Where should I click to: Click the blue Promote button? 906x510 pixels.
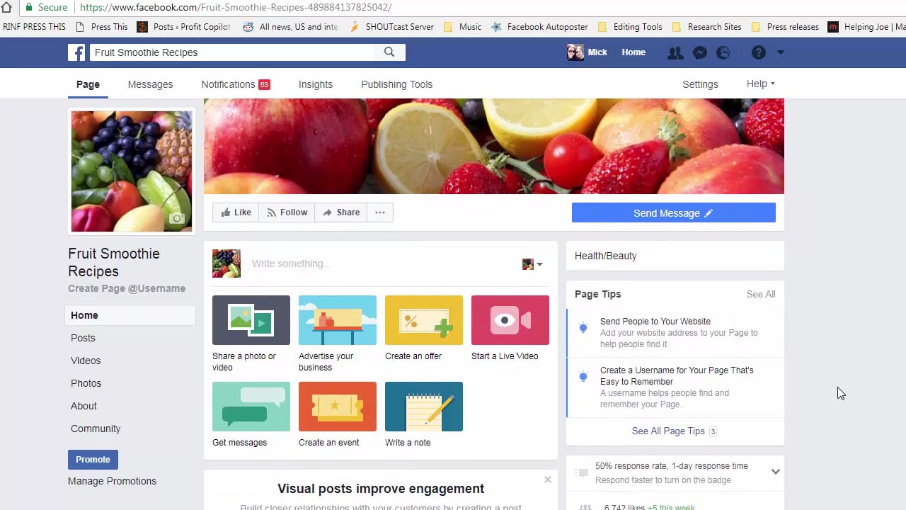93,460
